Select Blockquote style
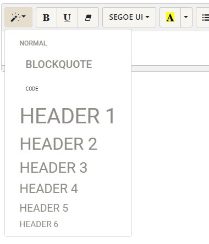 click(x=59, y=64)
